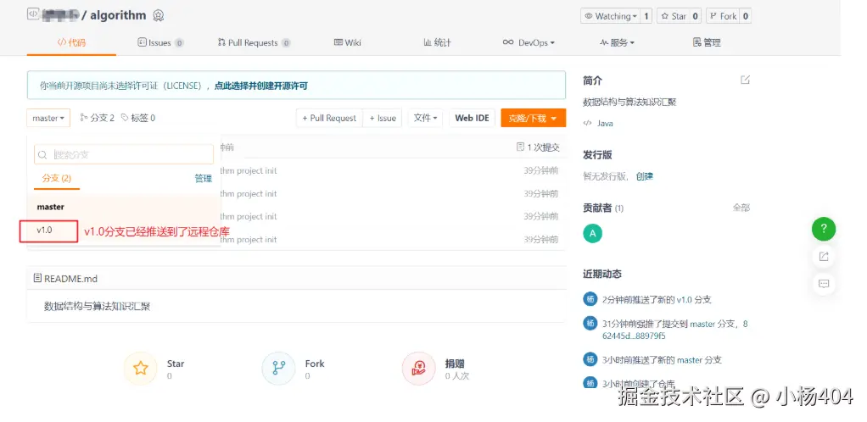Open the Web IDE
Viewport: 867px width, 422px height.
pos(473,118)
